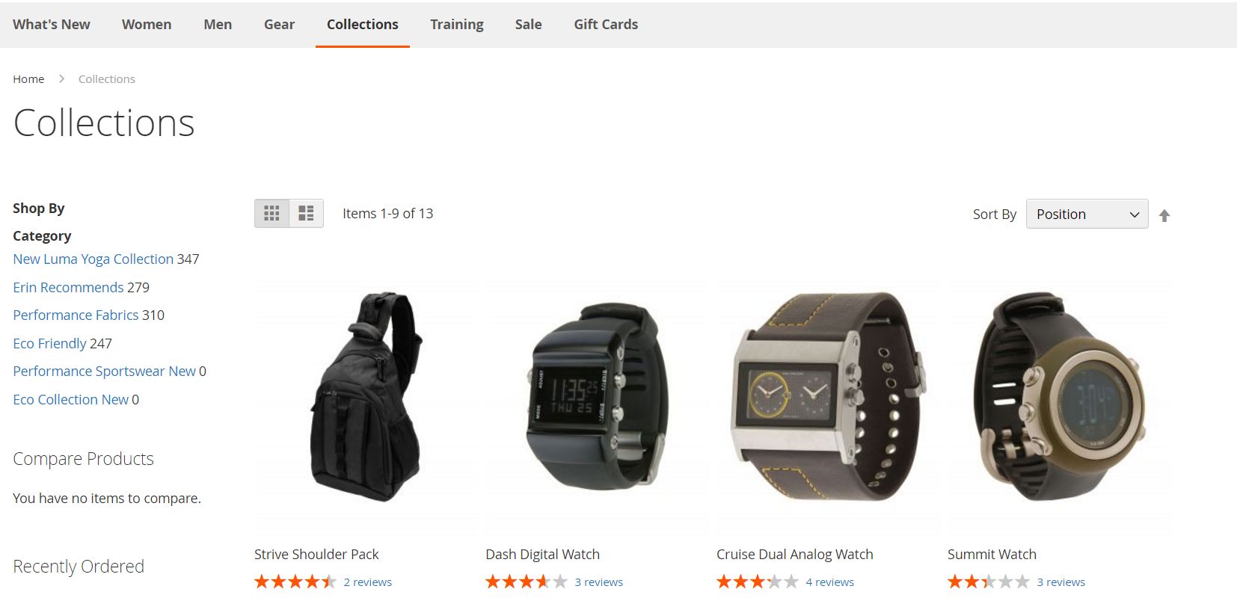Open 4 reviews for Cruise Dual Analog Watch

tap(829, 582)
